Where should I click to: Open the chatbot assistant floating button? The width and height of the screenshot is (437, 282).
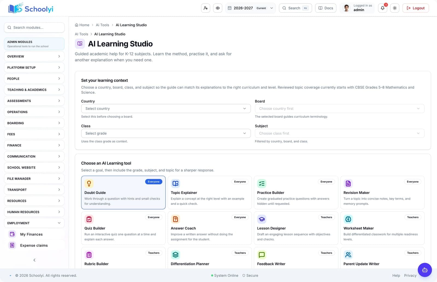(x=425, y=270)
